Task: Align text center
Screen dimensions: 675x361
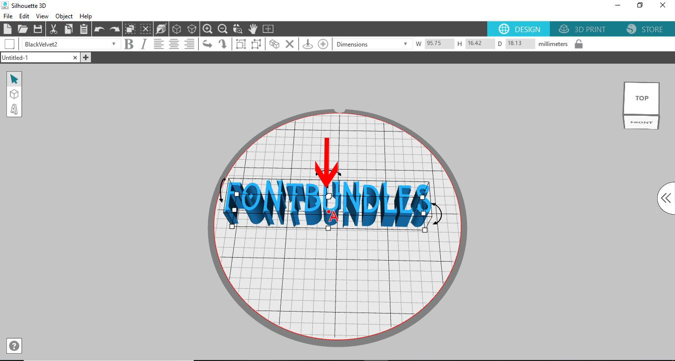Action: pyautogui.click(x=174, y=44)
